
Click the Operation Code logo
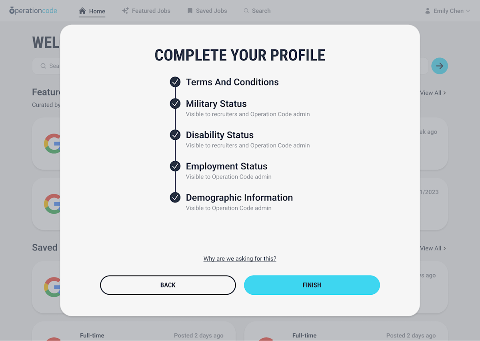[33, 10]
